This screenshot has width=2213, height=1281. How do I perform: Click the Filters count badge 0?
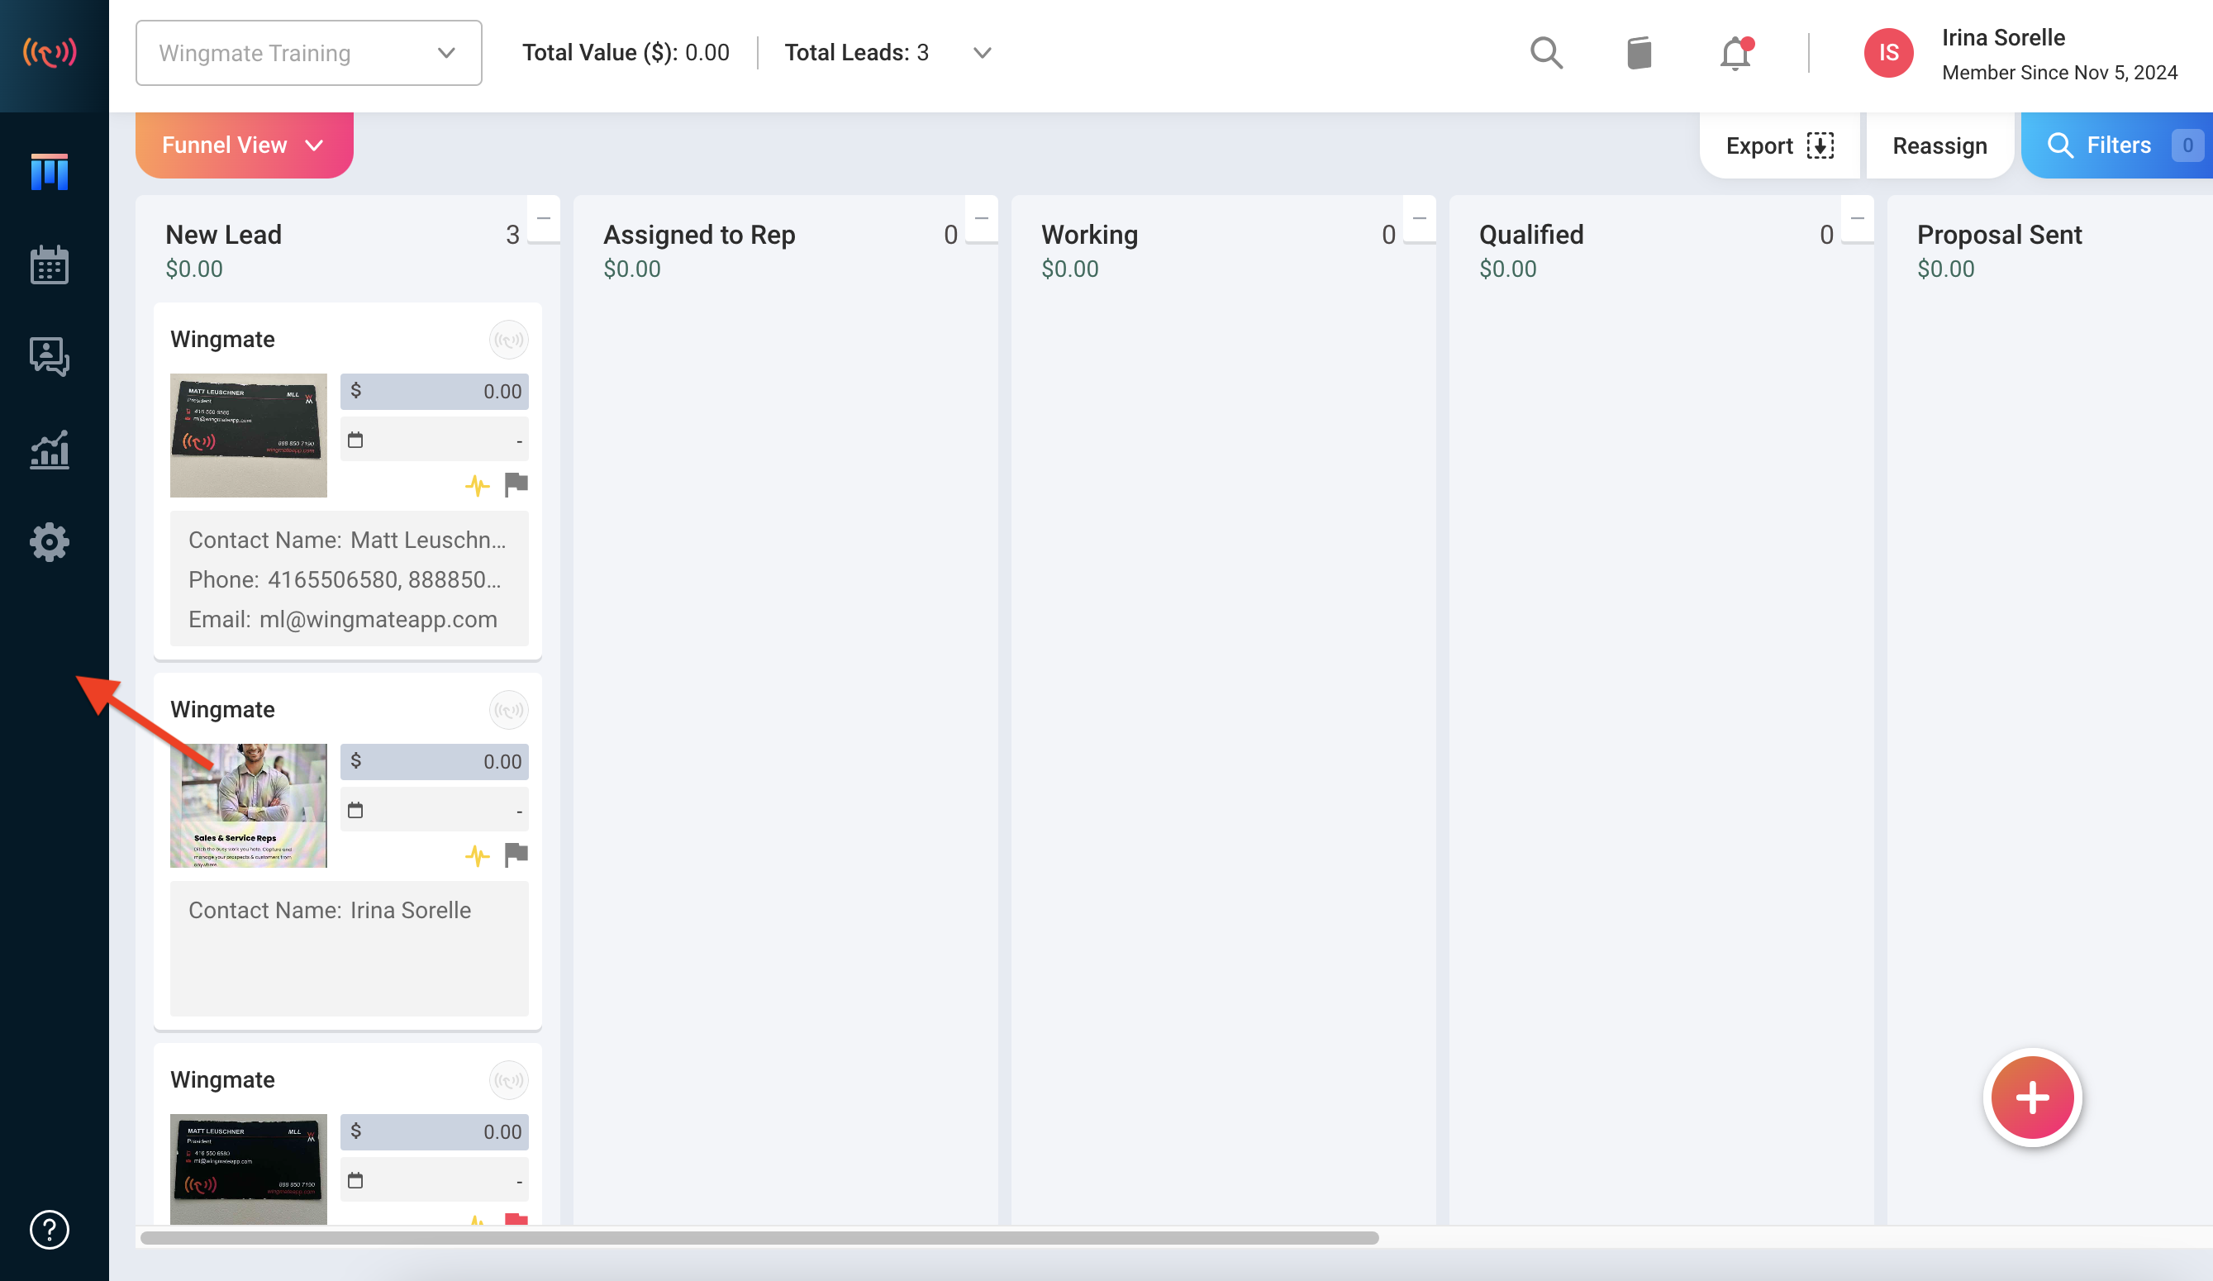pyautogui.click(x=2187, y=145)
